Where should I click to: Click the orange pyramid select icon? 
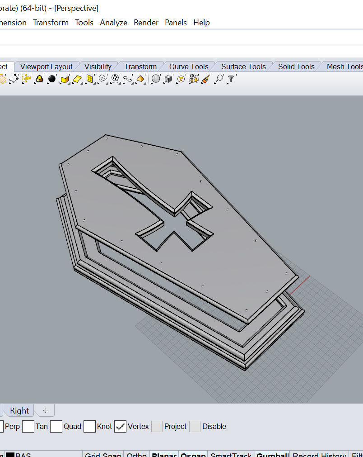141,79
